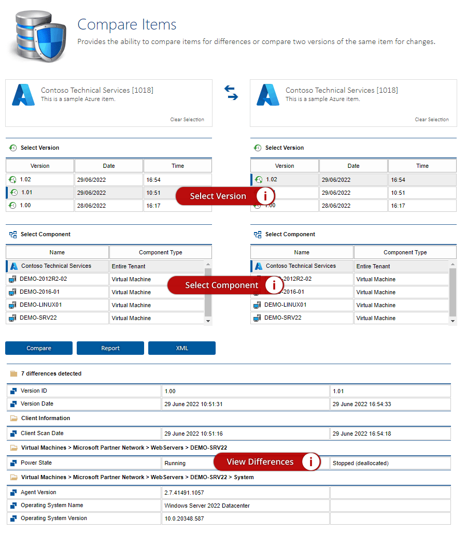Viewport: 466px width, 533px height.
Task: Click the Client Information folder icon
Action: click(13, 418)
